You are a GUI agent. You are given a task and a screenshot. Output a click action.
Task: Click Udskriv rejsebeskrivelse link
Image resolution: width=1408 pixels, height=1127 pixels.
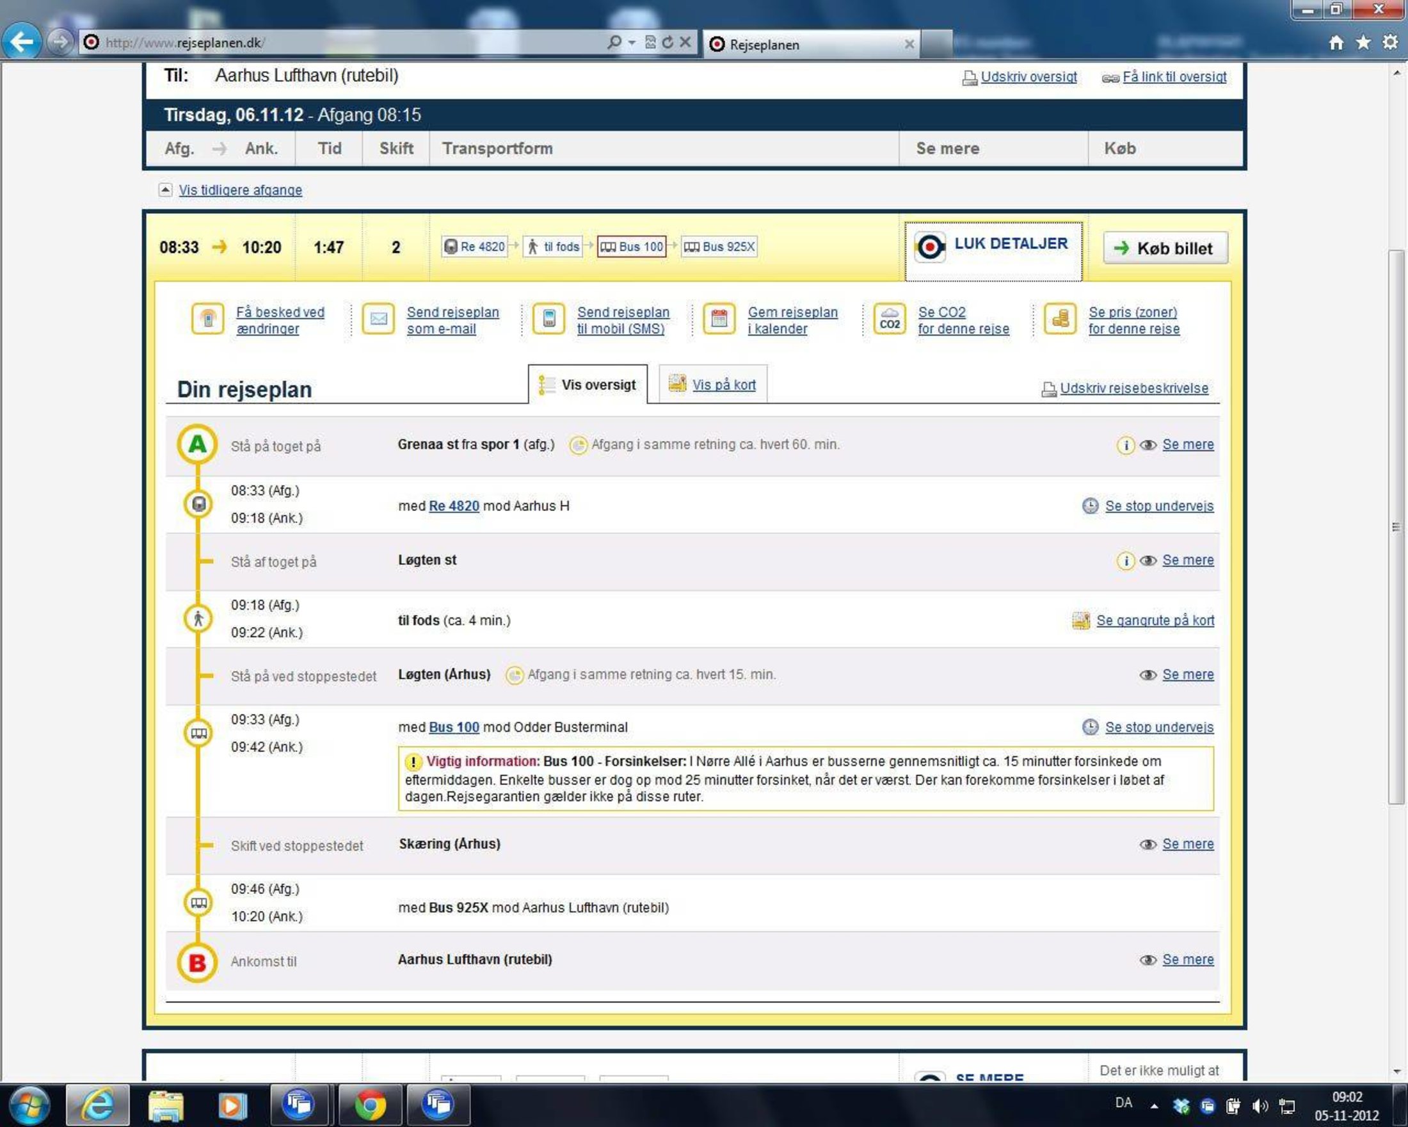1134,389
